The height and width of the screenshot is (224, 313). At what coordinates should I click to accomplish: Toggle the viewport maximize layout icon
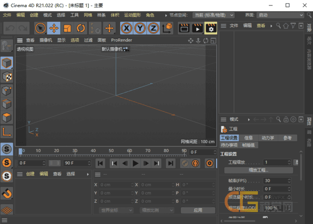tap(213, 41)
